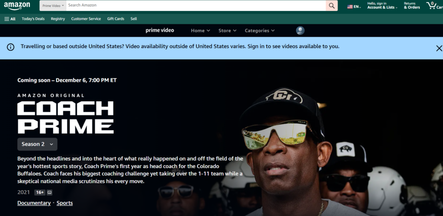Click the prime video logo
443x216 pixels.
click(x=160, y=30)
